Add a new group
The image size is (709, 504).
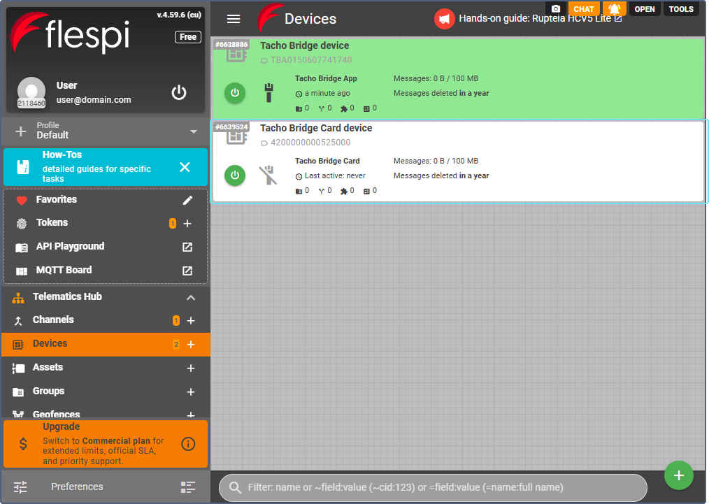click(191, 392)
